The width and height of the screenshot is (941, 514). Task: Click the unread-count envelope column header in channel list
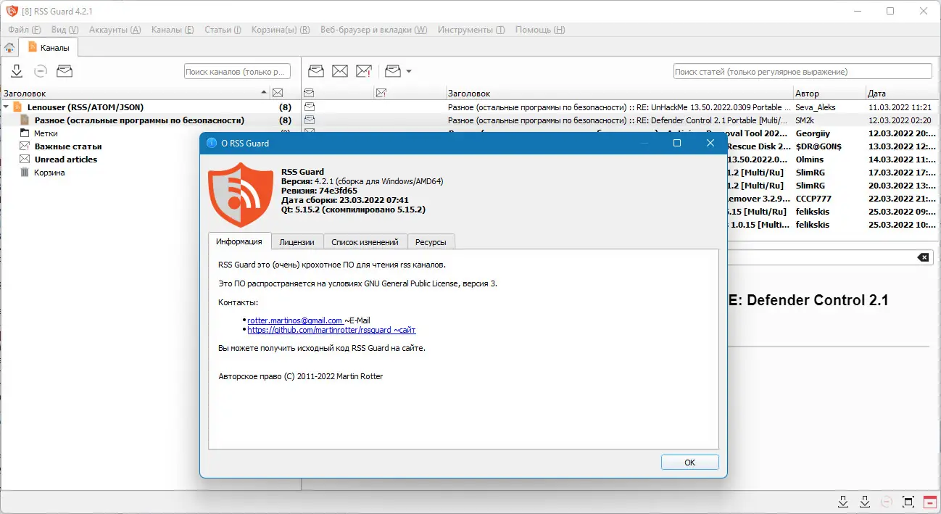pyautogui.click(x=277, y=94)
